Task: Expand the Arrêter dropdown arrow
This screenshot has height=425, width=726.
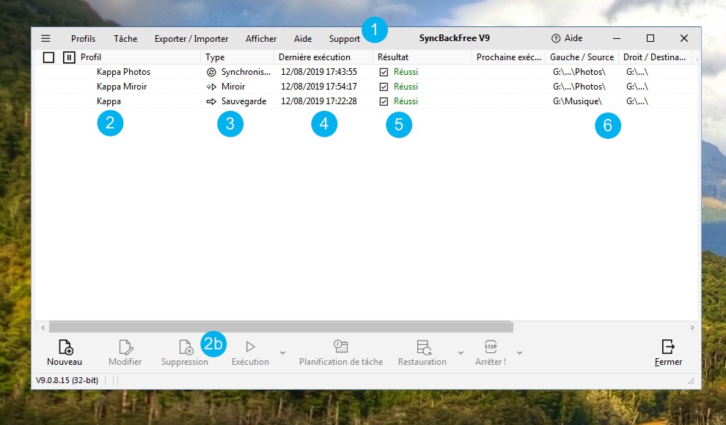Action: (x=519, y=353)
